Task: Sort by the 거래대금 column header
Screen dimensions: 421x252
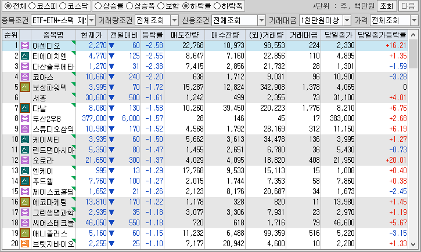Action: tap(303, 35)
